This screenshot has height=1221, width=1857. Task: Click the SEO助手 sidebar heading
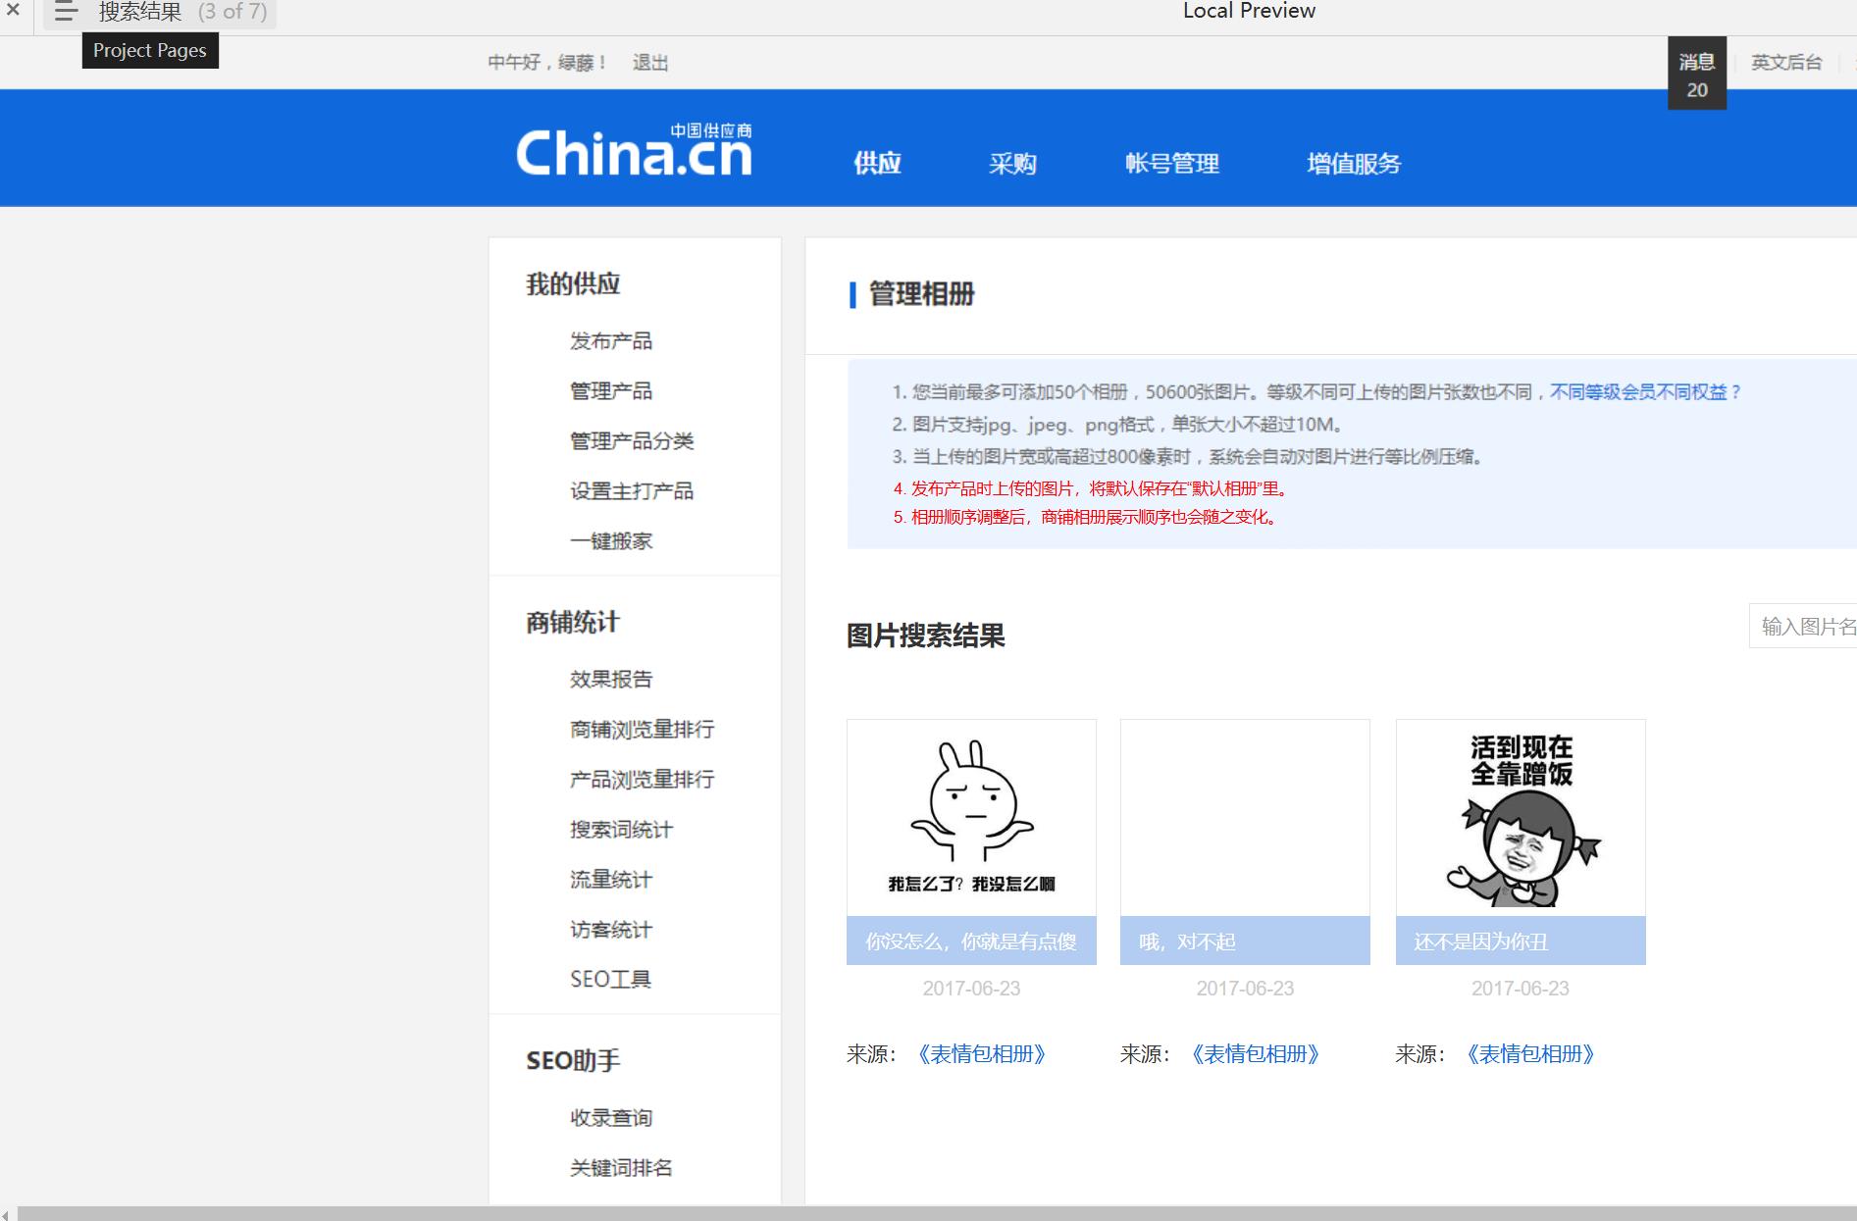(573, 1061)
